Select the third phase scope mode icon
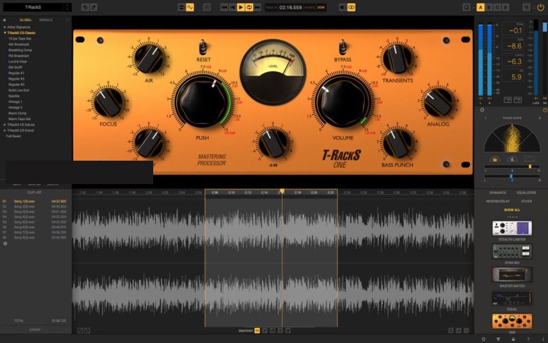This screenshot has height=343, width=548. click(x=530, y=159)
